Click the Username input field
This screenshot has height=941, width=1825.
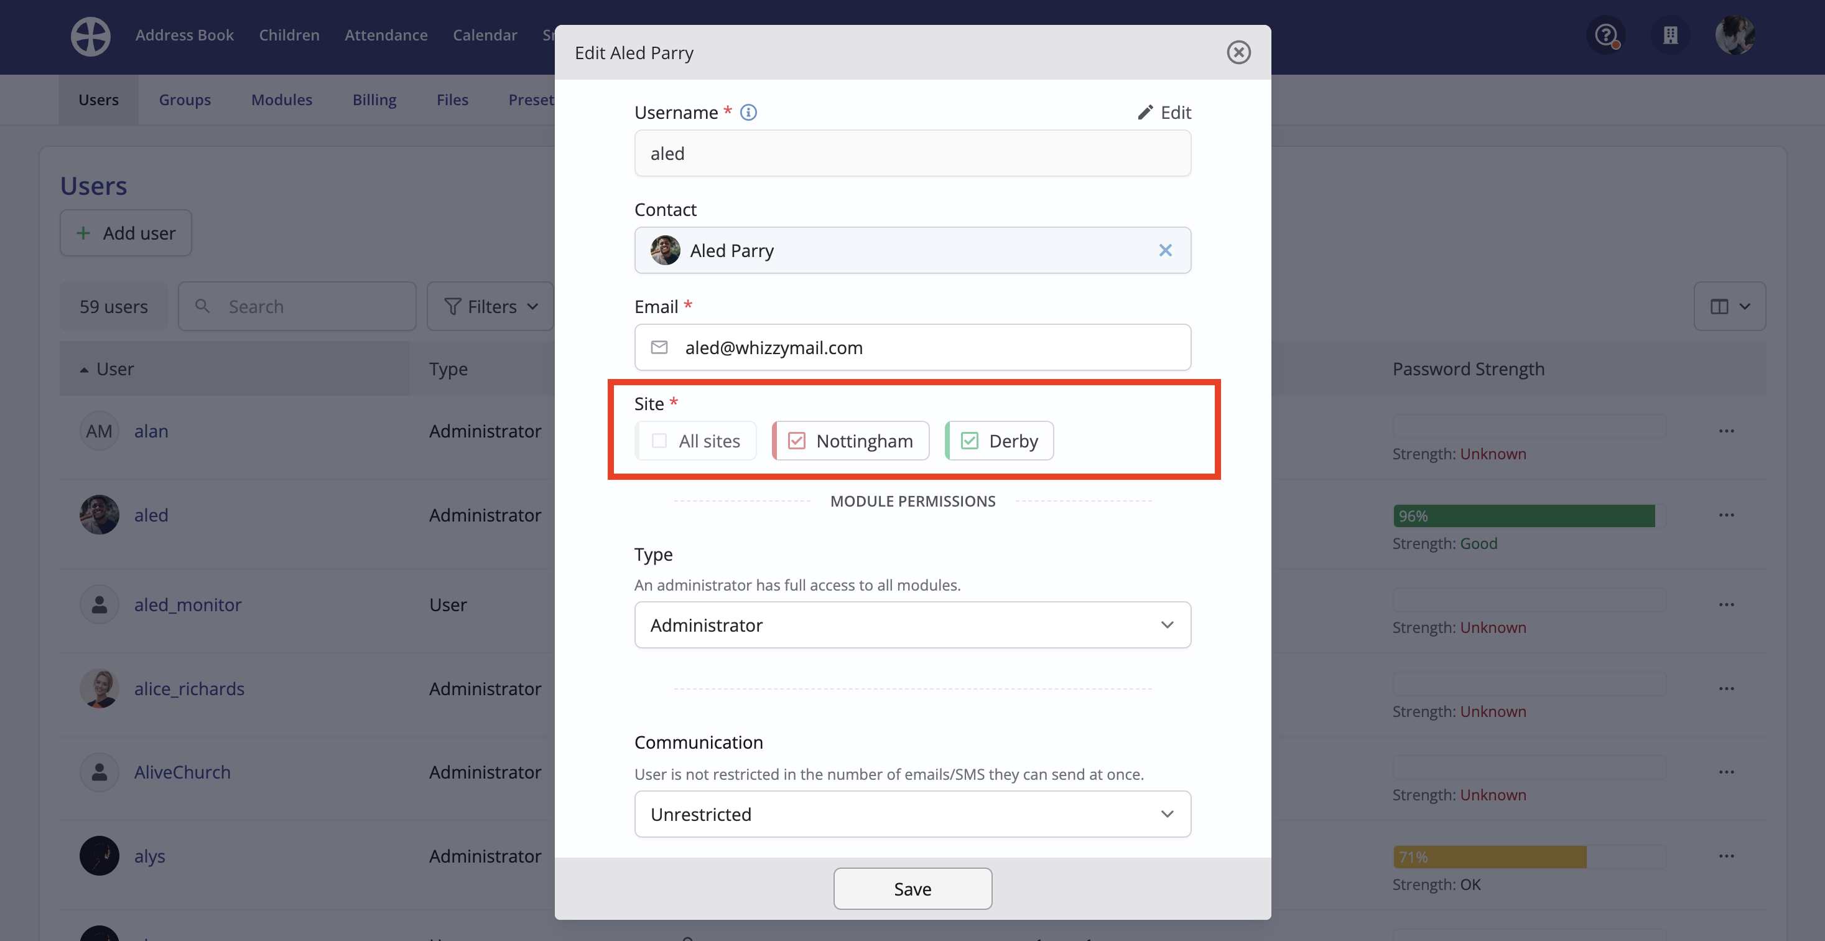(913, 153)
